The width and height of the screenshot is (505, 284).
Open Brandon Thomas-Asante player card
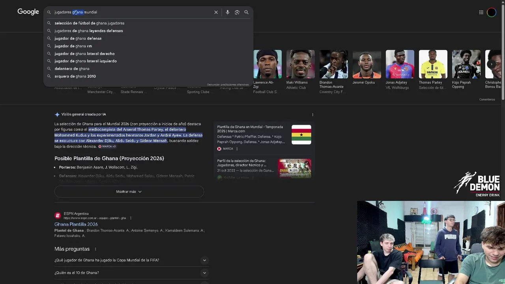[334, 72]
